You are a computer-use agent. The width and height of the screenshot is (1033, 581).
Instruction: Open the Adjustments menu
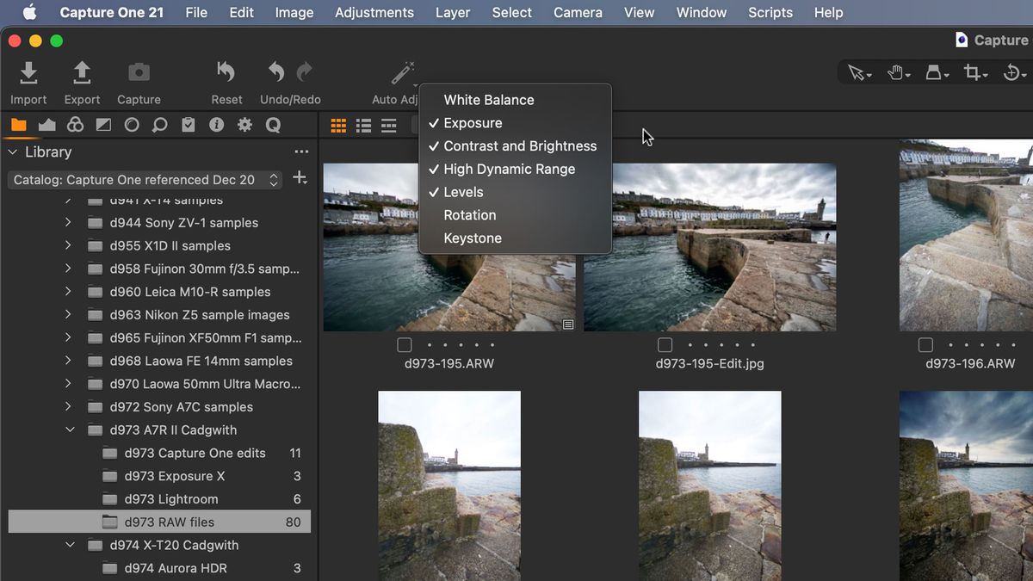[x=374, y=12]
